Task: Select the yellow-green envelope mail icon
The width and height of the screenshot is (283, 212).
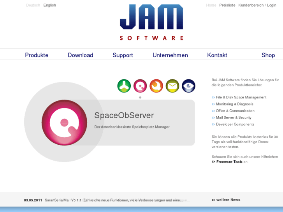Action: (172, 86)
